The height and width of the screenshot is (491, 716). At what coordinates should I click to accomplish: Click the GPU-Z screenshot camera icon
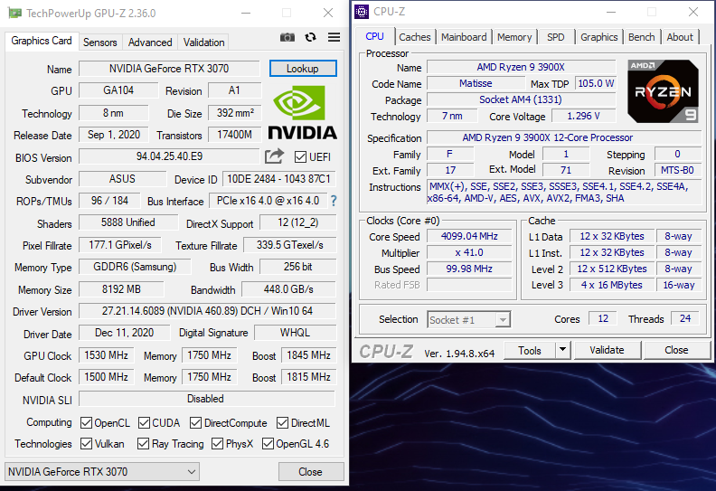[x=287, y=37]
